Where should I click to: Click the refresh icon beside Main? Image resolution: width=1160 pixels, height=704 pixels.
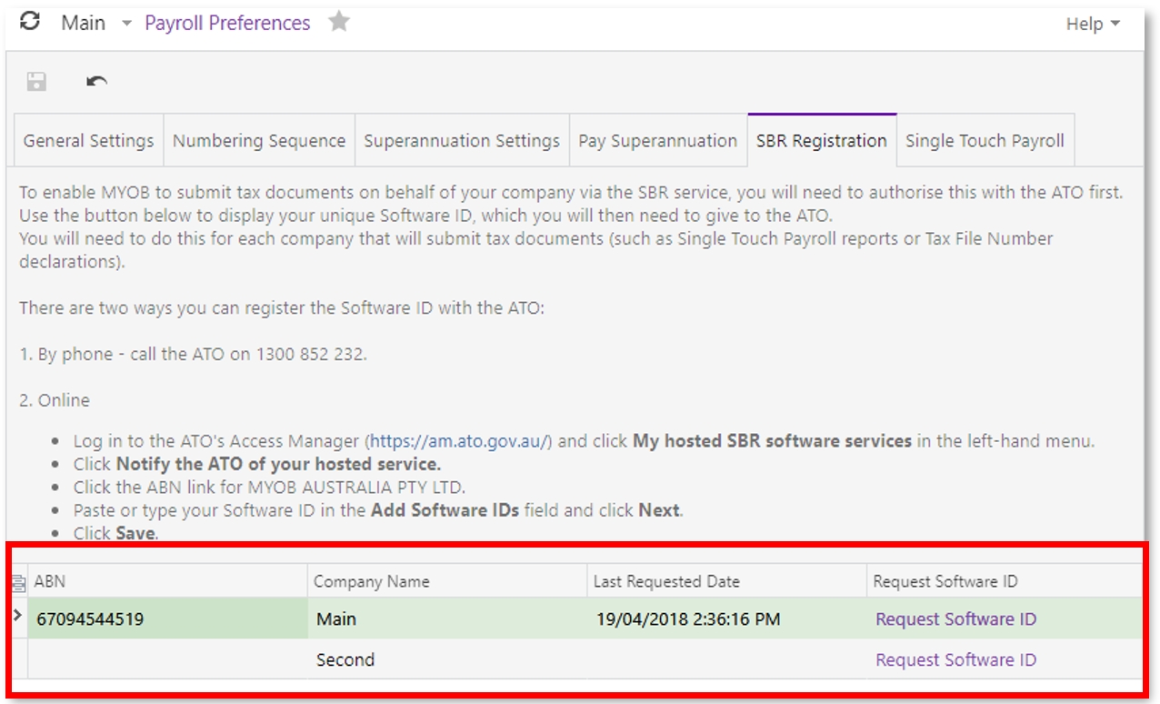click(x=31, y=22)
